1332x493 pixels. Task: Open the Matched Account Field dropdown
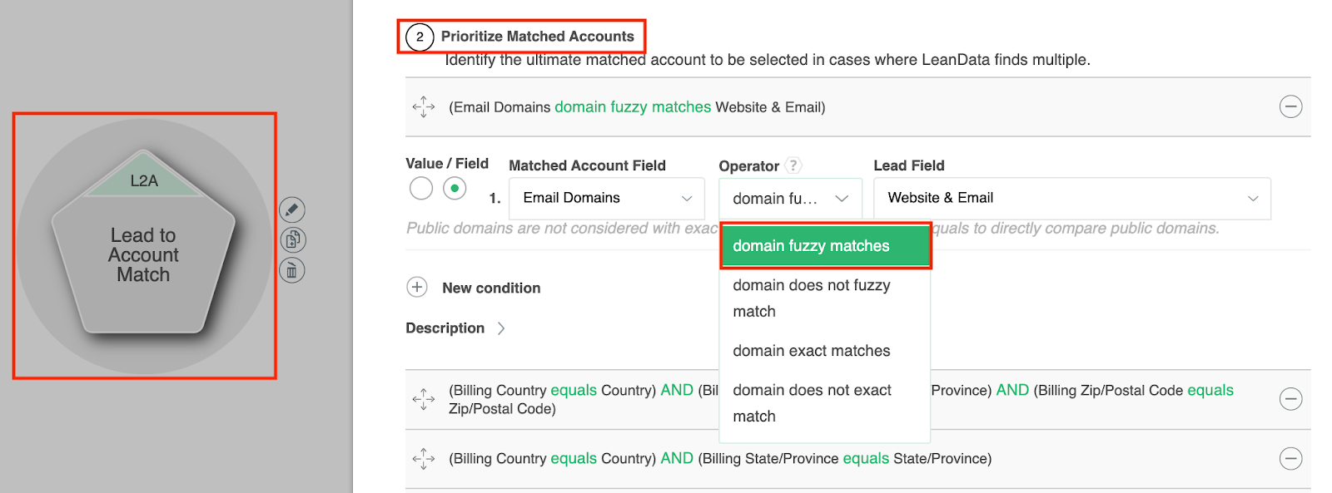click(x=607, y=198)
